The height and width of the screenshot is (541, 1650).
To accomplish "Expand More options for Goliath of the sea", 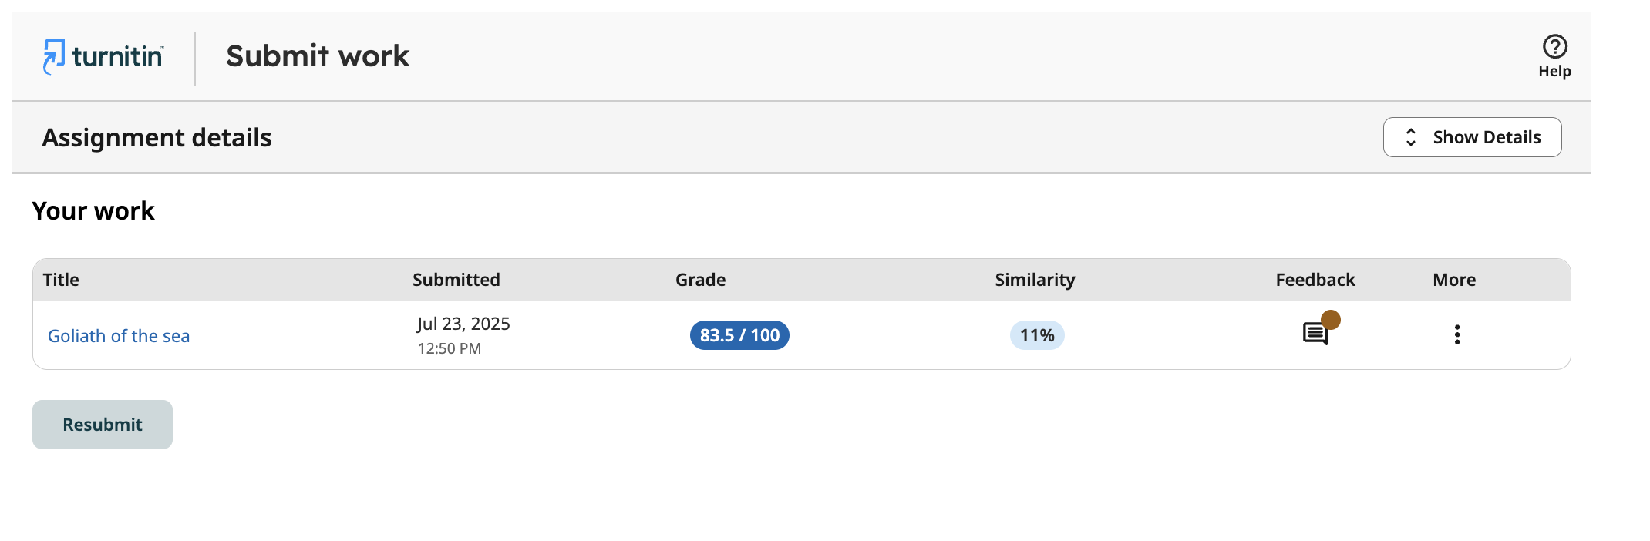I will pos(1456,334).
